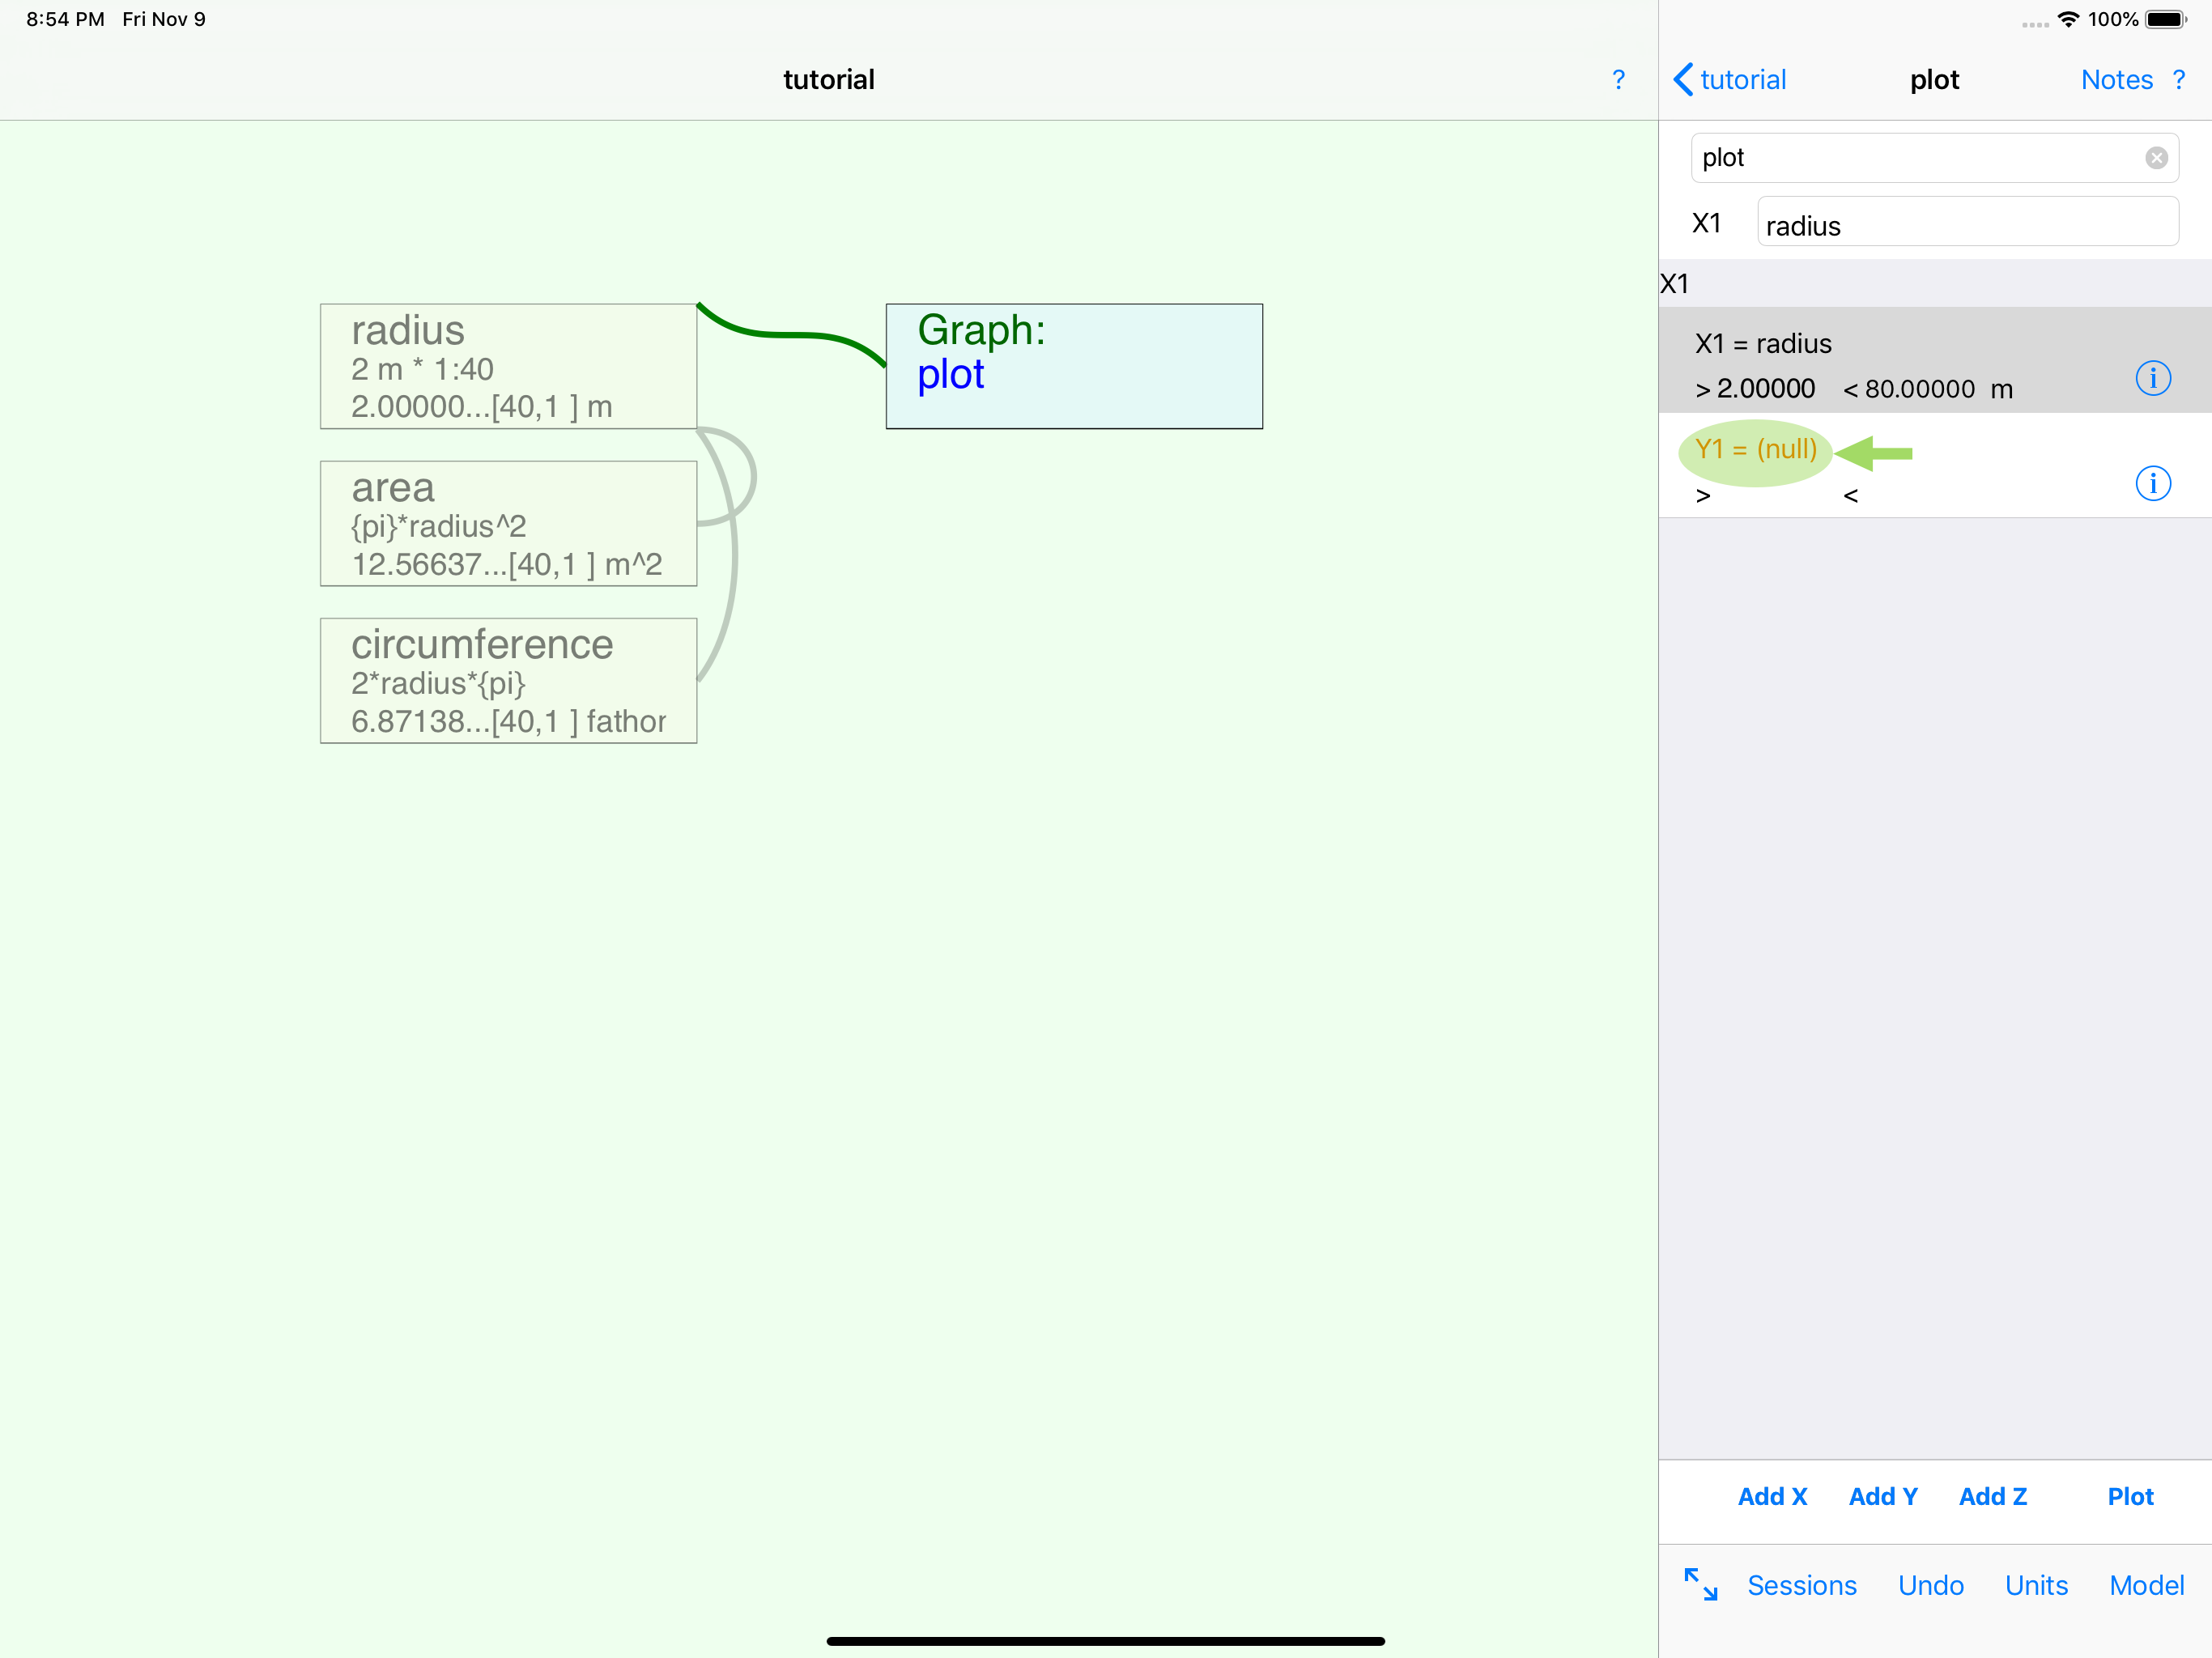Tap the help question mark in the tutorial header
The height and width of the screenshot is (1658, 2212).
coord(1618,80)
